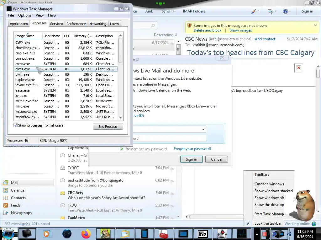The image size is (321, 240).
Task: Open the dark sphere taskbar icon
Action: 67,234
